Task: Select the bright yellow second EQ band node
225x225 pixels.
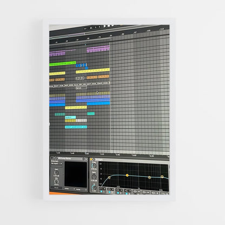Action: point(127,175)
